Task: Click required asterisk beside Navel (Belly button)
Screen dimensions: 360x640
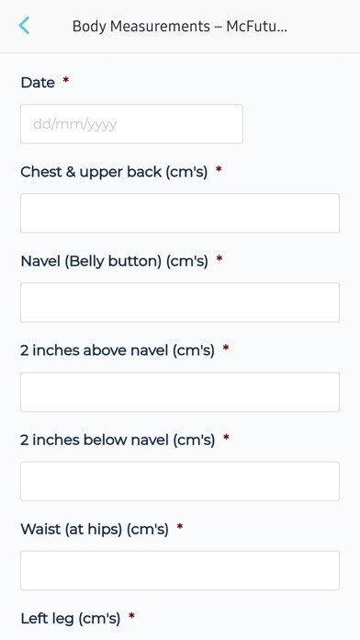Action: pyautogui.click(x=219, y=258)
